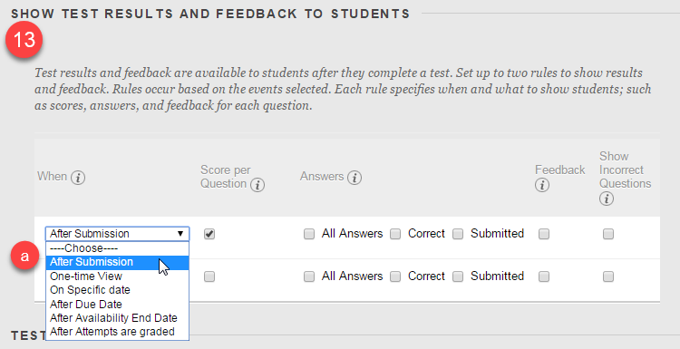Image resolution: width=680 pixels, height=349 pixels.
Task: Choose After Availability End Date option
Action: (x=117, y=318)
